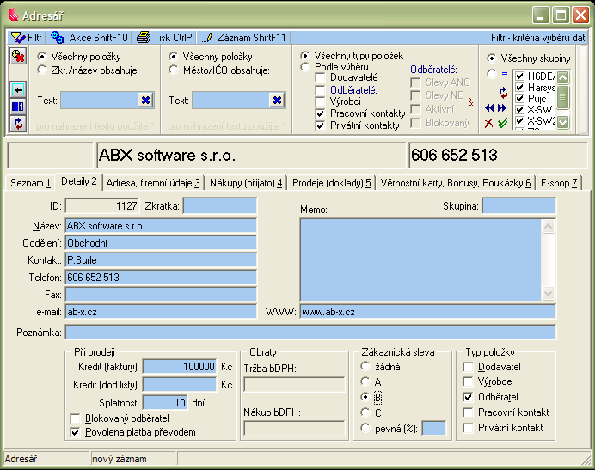Open the Filtr toolbar item

[x=26, y=38]
